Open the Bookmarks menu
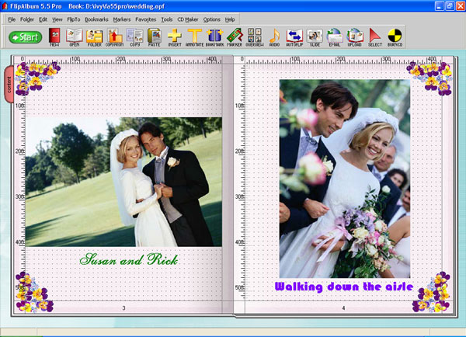The image size is (466, 337). (96, 19)
